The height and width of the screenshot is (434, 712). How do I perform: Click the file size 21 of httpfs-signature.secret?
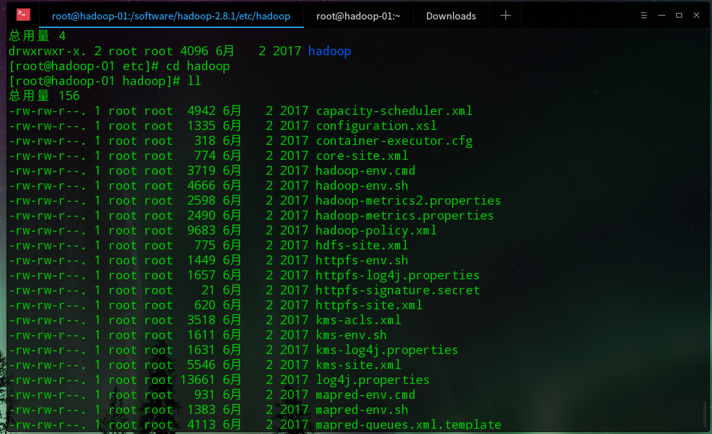(209, 290)
